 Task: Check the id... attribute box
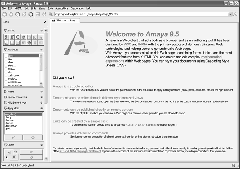pyautogui.click(x=6, y=59)
